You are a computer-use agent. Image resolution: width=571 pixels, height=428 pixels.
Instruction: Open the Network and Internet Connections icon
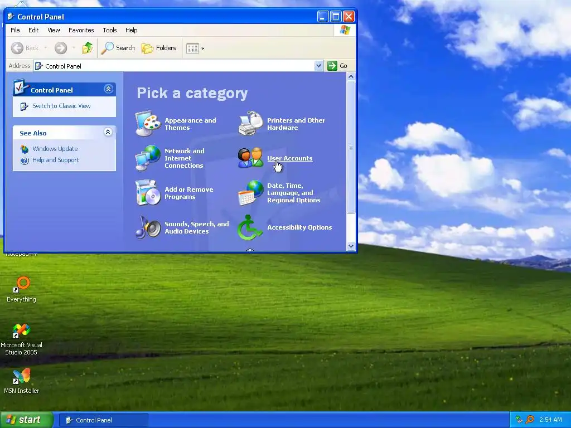tap(148, 158)
